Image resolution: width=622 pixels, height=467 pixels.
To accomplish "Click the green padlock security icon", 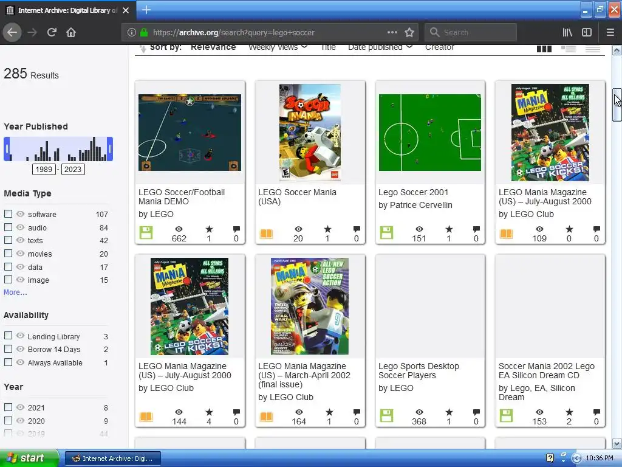I will tap(144, 33).
